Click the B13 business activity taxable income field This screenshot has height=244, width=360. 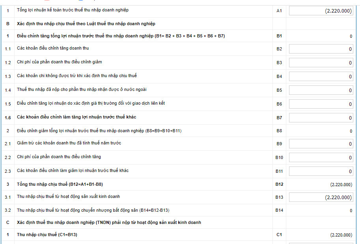321,198
